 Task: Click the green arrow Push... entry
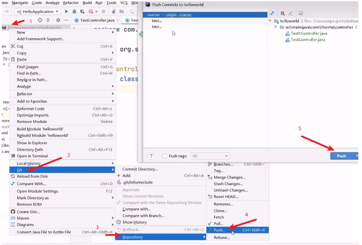pos(210,230)
